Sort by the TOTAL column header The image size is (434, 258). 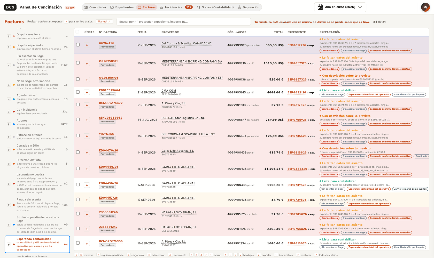click(x=278, y=32)
